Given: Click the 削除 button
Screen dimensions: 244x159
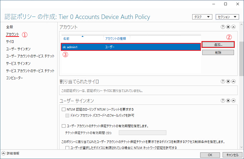Looking at the screenshot, I should click(x=218, y=52).
